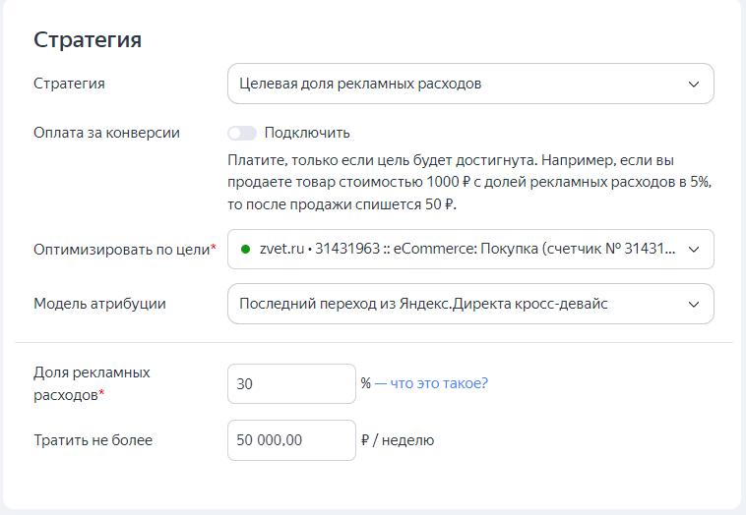
Task: Click the Доля рекламных расходов label
Action: pyautogui.click(x=92, y=383)
